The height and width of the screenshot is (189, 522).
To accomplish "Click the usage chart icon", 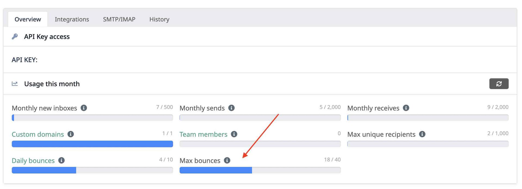I will click(x=15, y=84).
